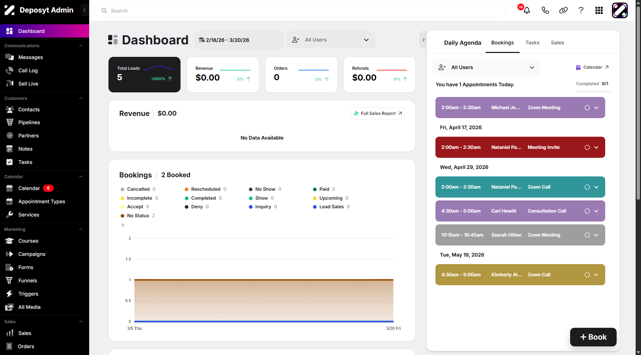Viewport: 641px width, 355px height.
Task: Click the link chain icon in header
Action: point(563,10)
